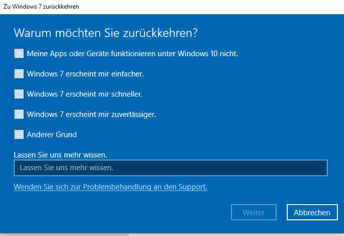Click the 'Windows 7 erscheint mir schneller.' label text
This screenshot has height=236, width=344.
click(x=85, y=94)
